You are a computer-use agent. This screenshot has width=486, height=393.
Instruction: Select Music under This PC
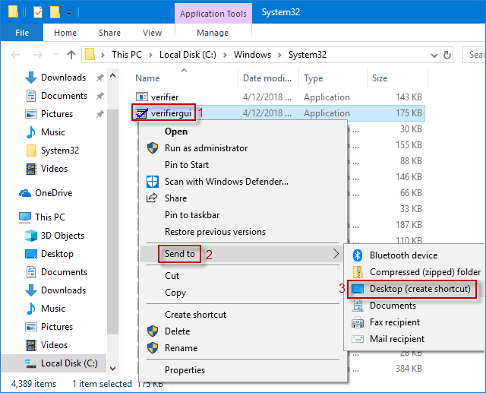pyautogui.click(x=53, y=309)
